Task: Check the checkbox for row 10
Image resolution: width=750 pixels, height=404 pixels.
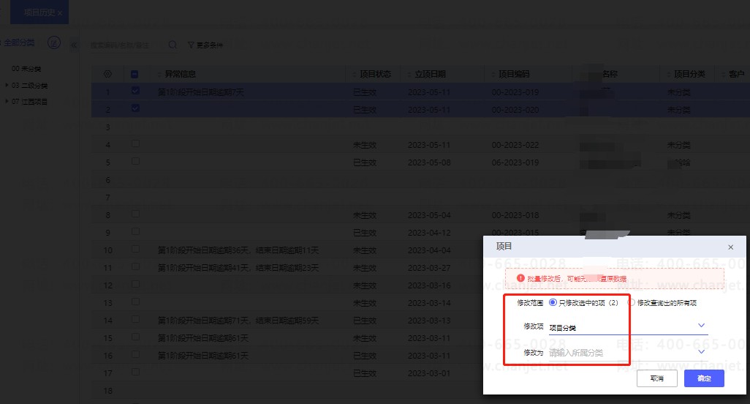Action: point(135,249)
